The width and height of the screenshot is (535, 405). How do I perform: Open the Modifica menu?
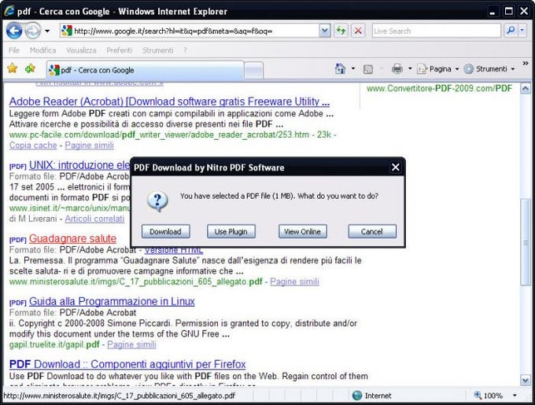pos(42,50)
